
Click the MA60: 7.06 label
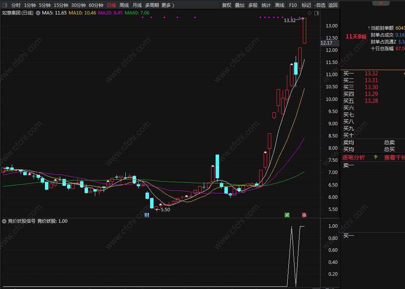pyautogui.click(x=137, y=13)
